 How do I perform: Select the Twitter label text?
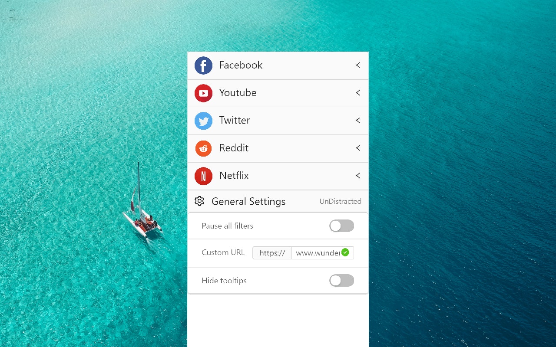coord(235,121)
